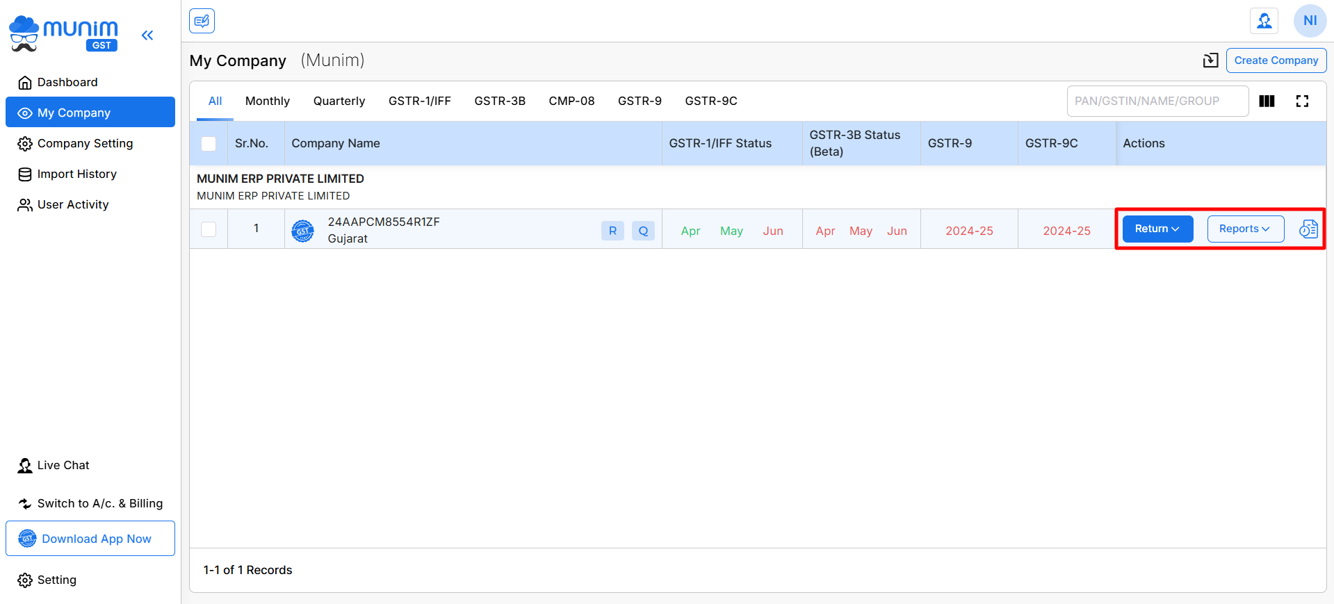Screen dimensions: 1334x604
Task: Open support agent icon in header
Action: pyautogui.click(x=1264, y=21)
